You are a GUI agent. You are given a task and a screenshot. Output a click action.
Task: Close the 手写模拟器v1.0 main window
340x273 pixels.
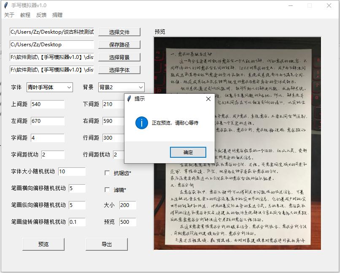[329, 5]
